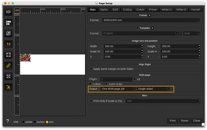The height and width of the screenshot is (130, 207).
Task: Open the Cutting tab
Action: 127,10
